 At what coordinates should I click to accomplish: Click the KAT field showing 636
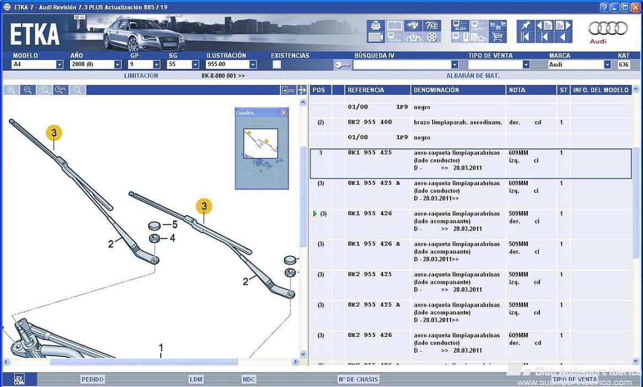coord(624,64)
